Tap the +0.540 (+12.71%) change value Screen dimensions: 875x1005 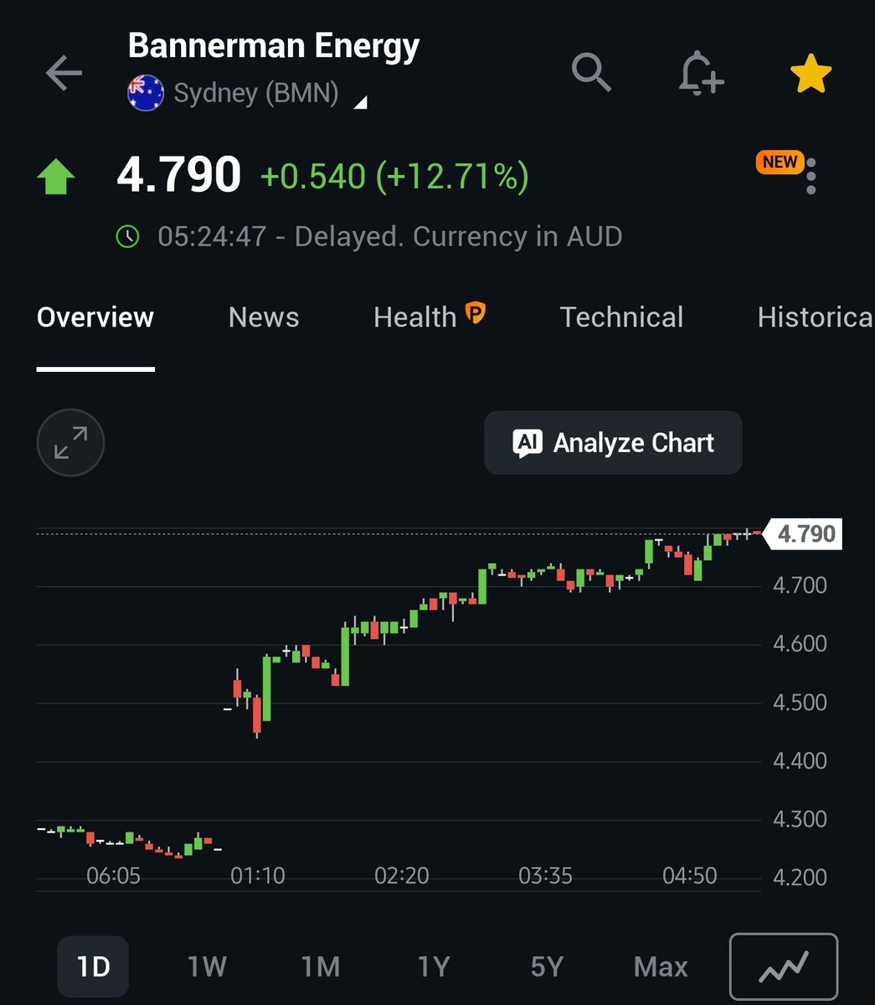click(394, 177)
